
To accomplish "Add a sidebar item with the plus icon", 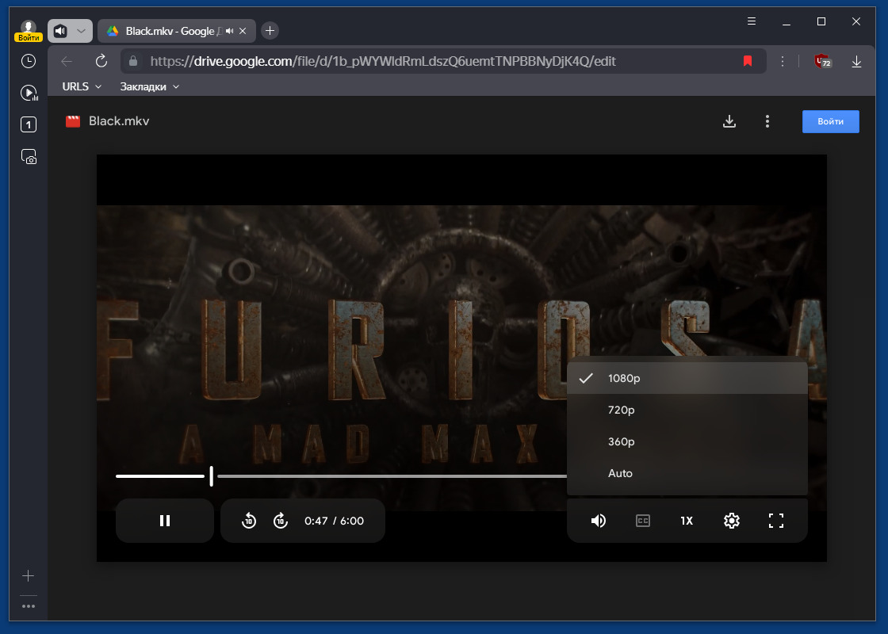I will pos(29,575).
